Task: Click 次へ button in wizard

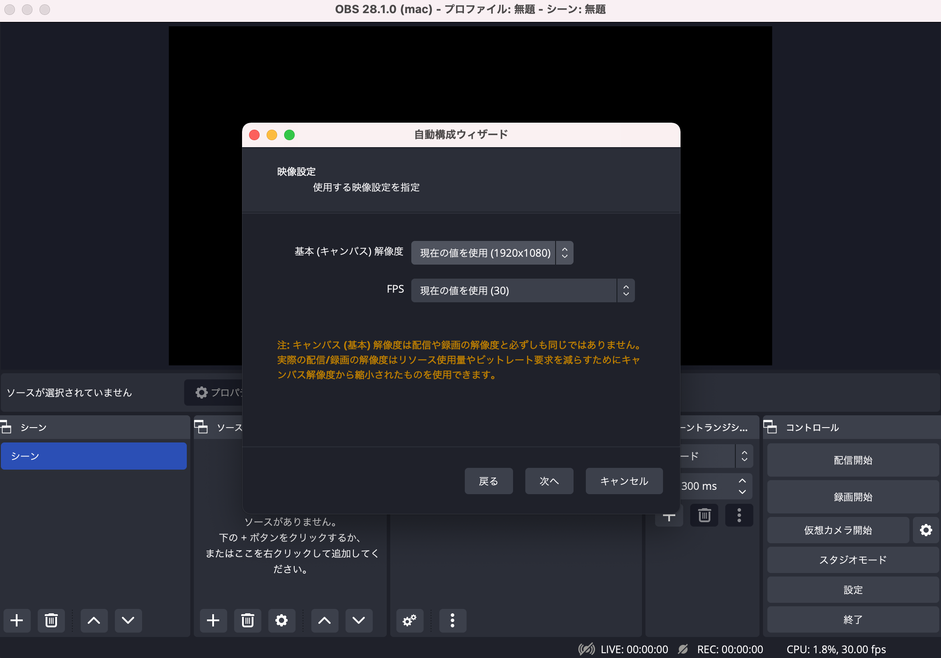Action: (x=549, y=481)
